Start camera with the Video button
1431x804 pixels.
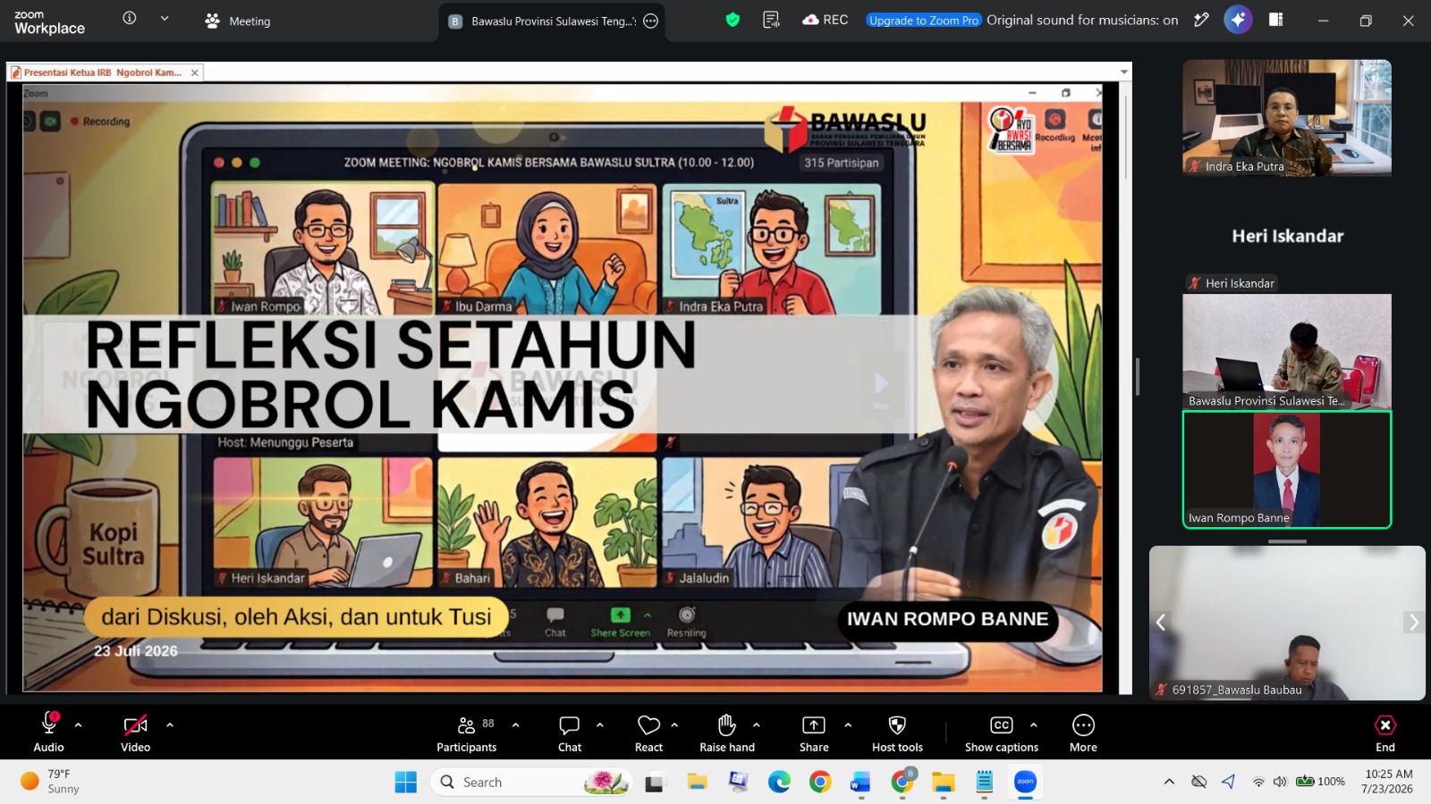click(136, 733)
